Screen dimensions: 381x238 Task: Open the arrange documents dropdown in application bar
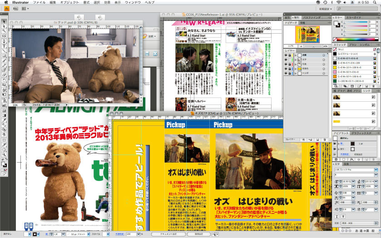point(25,9)
